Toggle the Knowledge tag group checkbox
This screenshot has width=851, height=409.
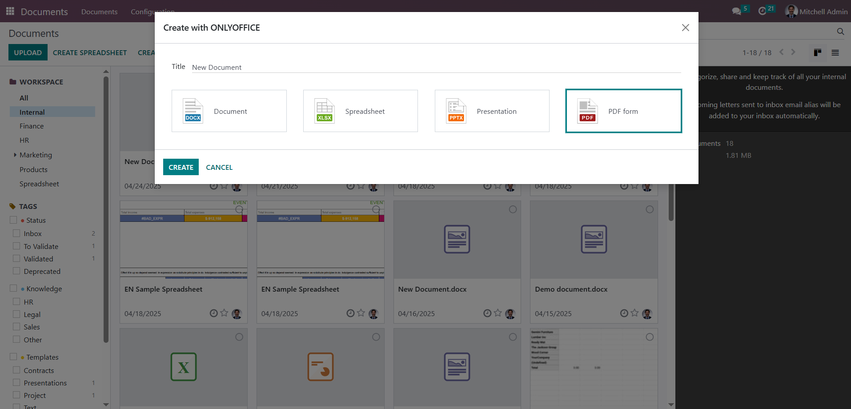(x=13, y=289)
